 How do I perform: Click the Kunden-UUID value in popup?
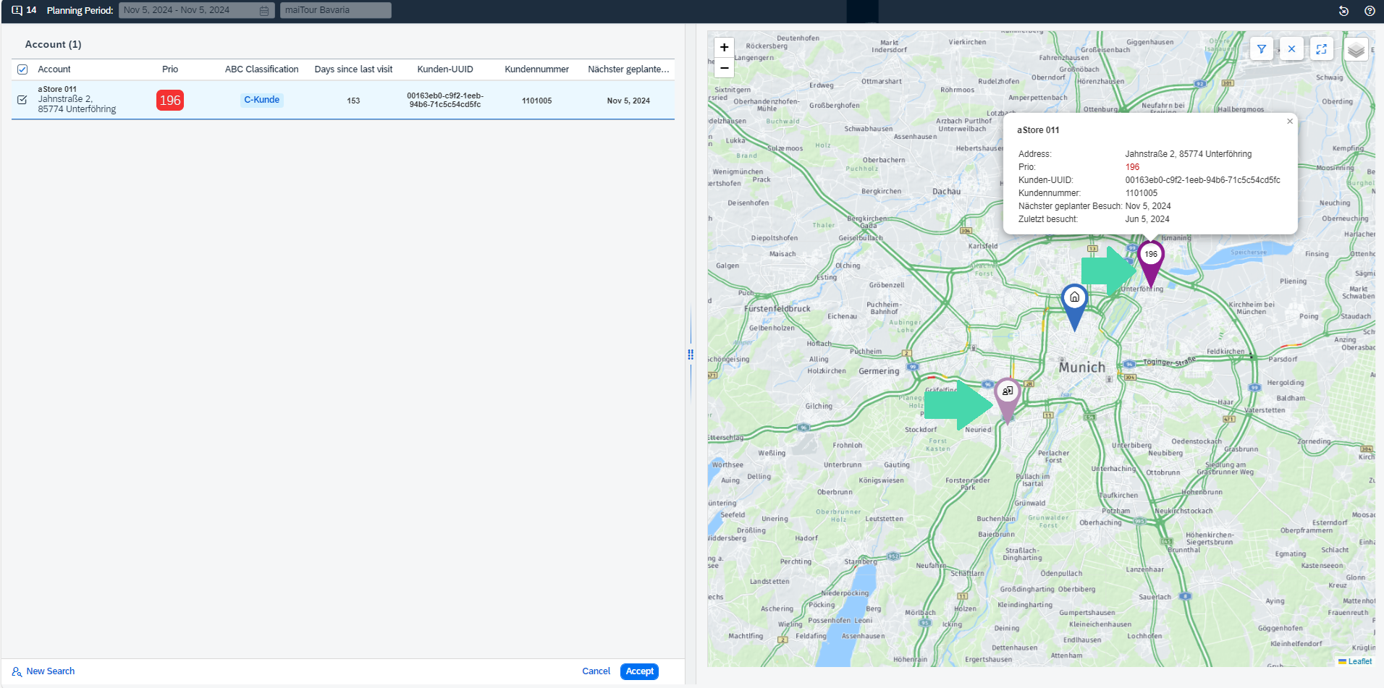pyautogui.click(x=1202, y=180)
